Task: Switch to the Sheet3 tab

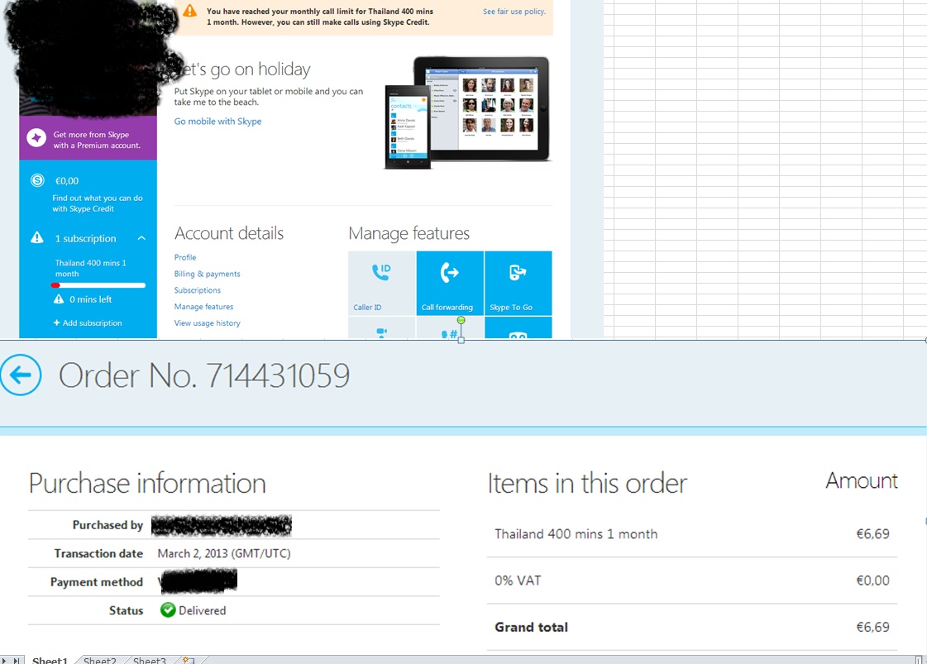Action: pos(149,660)
